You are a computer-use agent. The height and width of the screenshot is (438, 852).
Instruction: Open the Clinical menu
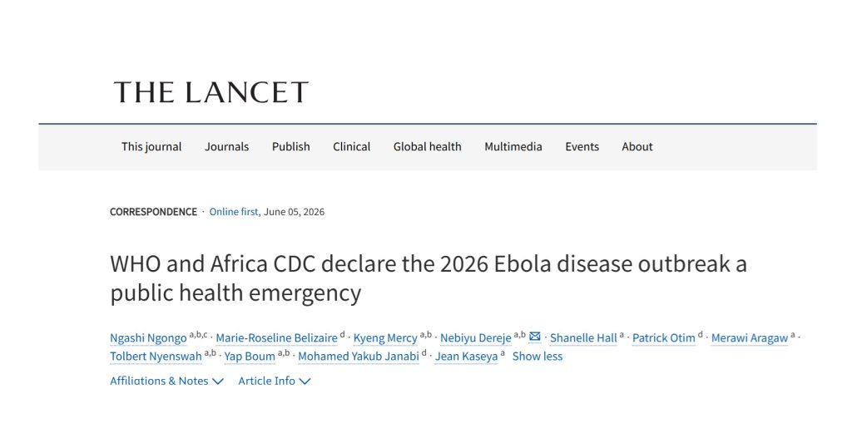tap(352, 146)
